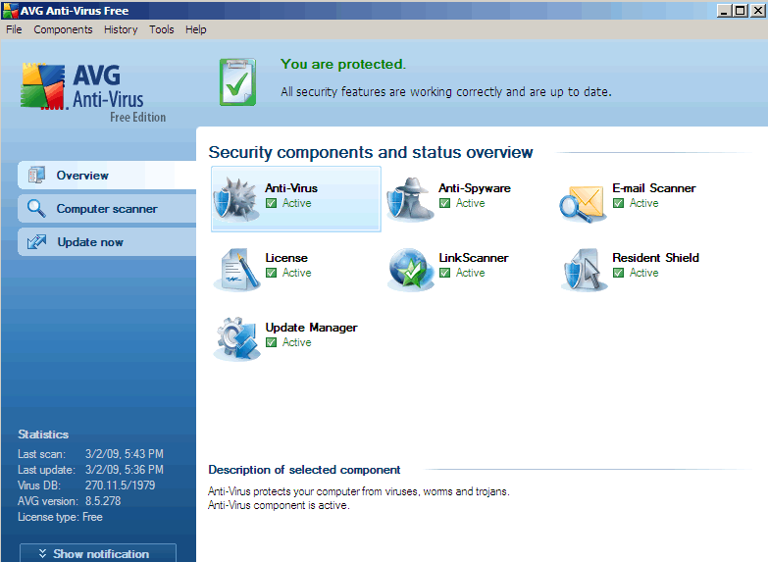Click the LinkScanner Active checkmark
The image size is (768, 562).
pos(444,273)
